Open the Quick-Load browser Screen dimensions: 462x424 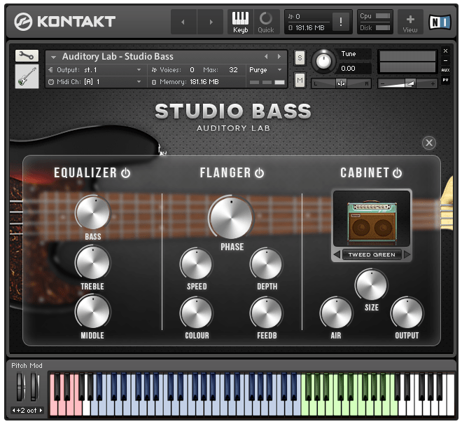click(x=266, y=22)
